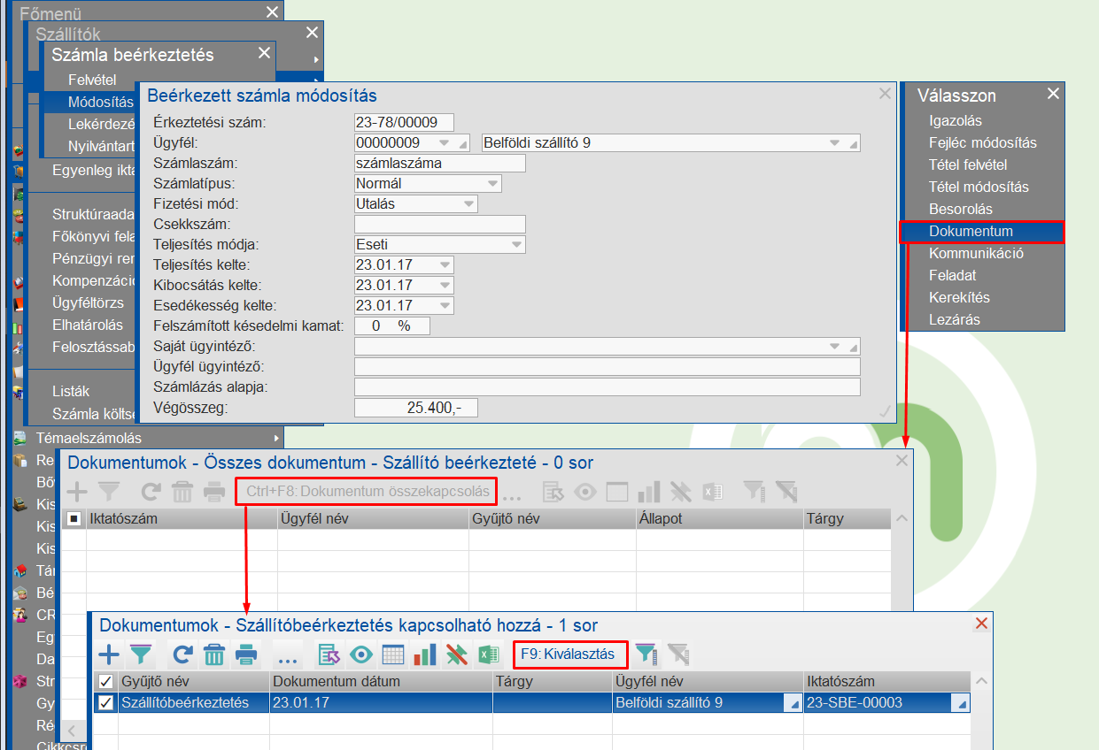The image size is (1099, 750).
Task: Open the bar chart icon in Szállítóbeérkeztetés toolbar
Action: (x=425, y=654)
